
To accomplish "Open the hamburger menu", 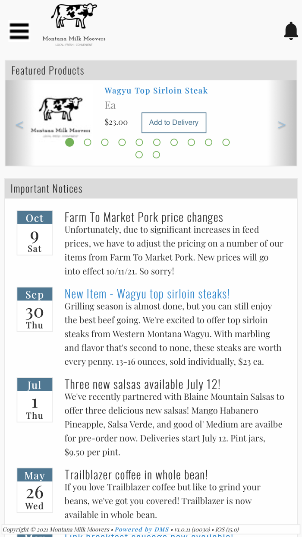I will tap(19, 32).
